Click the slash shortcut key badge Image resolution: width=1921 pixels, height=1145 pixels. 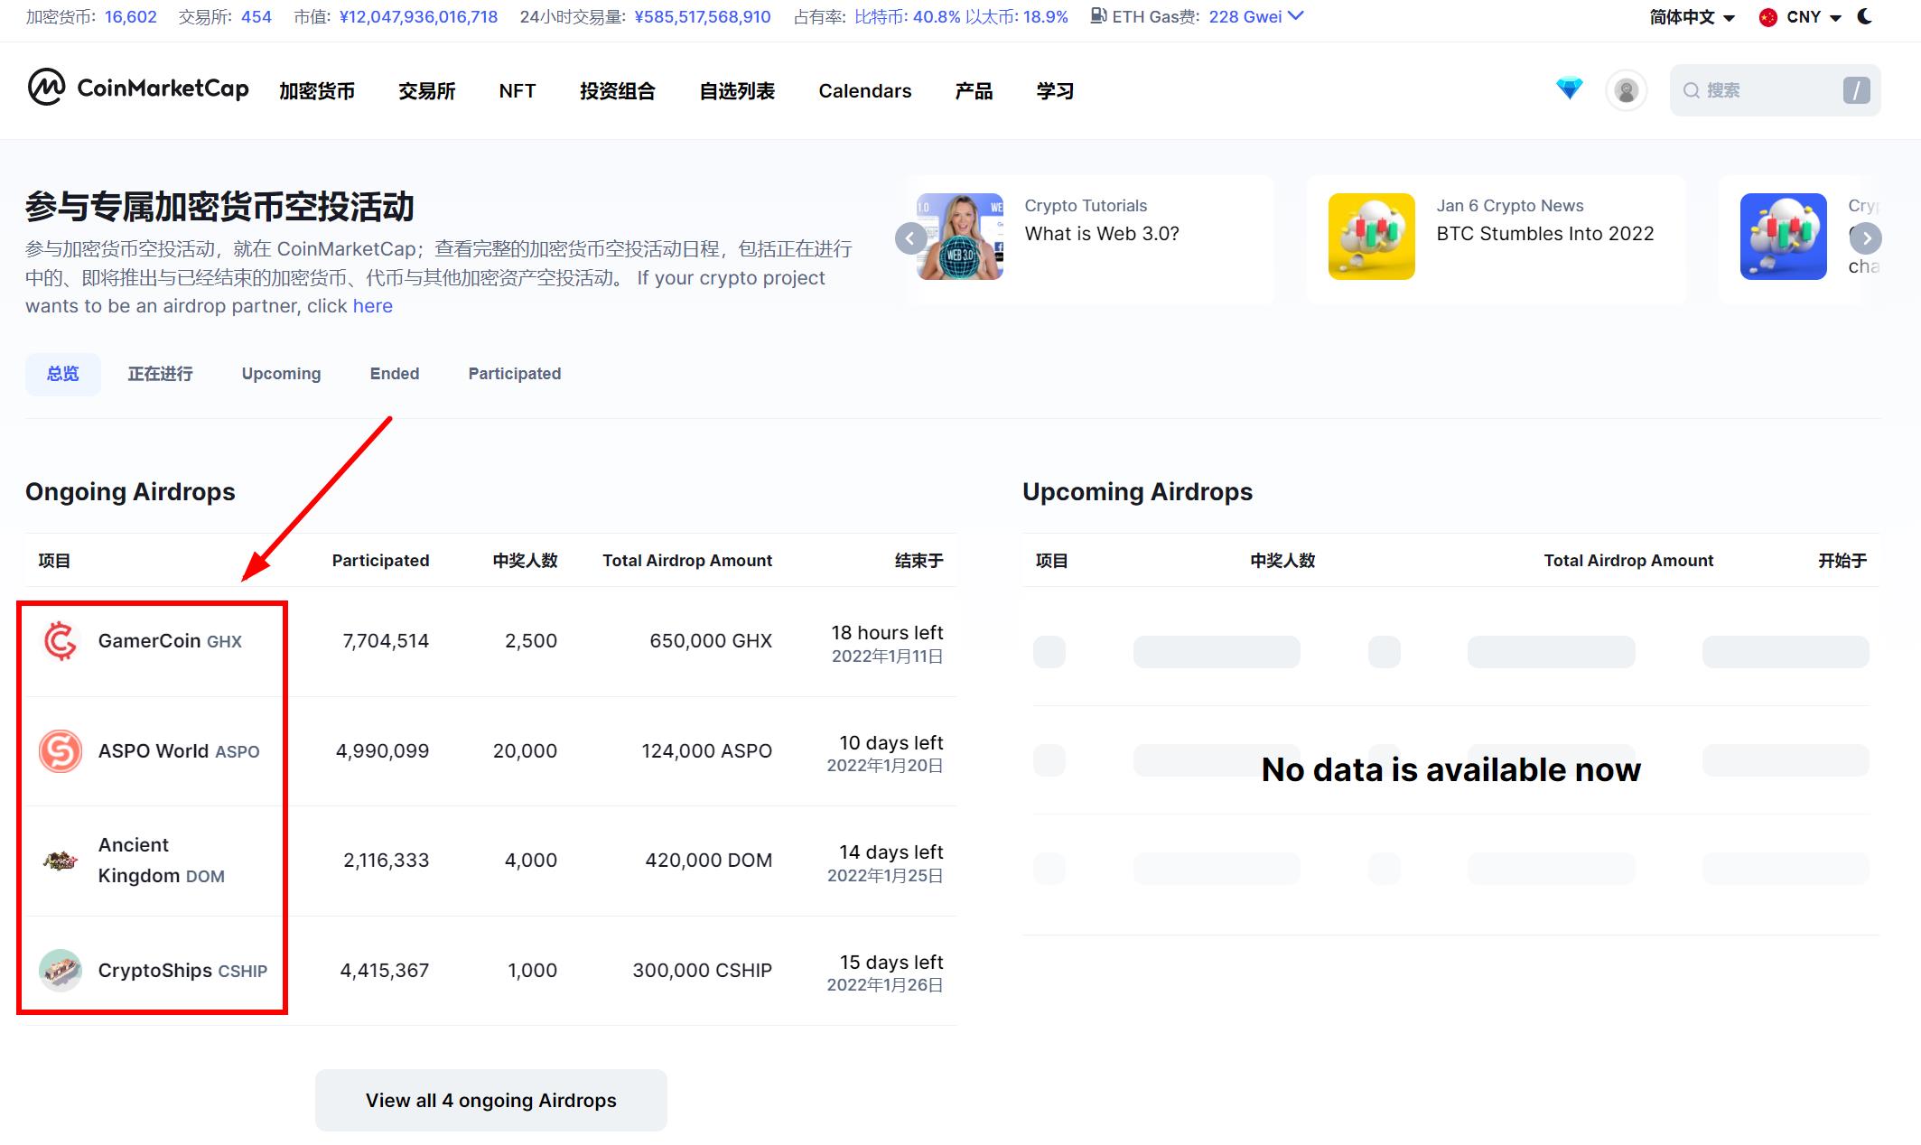(1856, 90)
